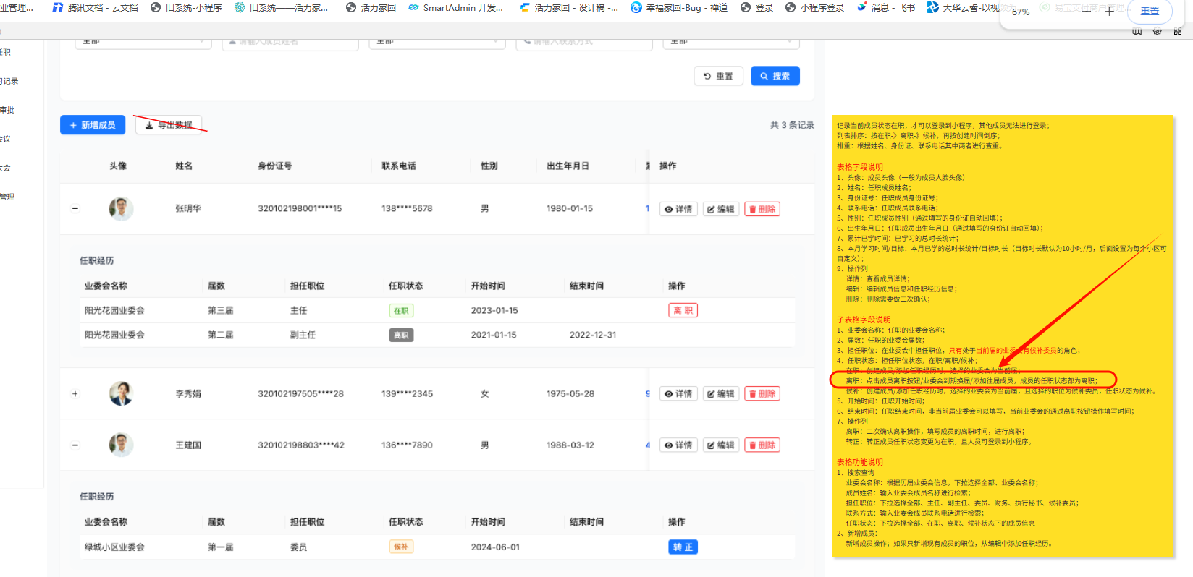Click the 转正 button for 绿城小区业委会

(683, 547)
